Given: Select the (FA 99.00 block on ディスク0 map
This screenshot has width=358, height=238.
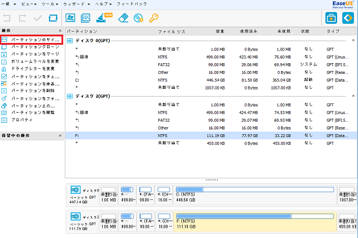Looking at the screenshot, I should [146, 195].
